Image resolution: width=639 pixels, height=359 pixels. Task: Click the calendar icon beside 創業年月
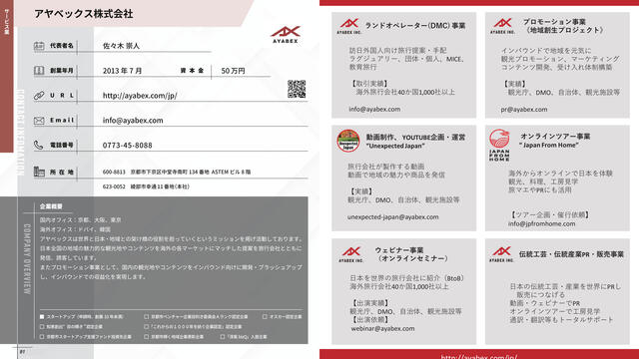pyautogui.click(x=39, y=71)
